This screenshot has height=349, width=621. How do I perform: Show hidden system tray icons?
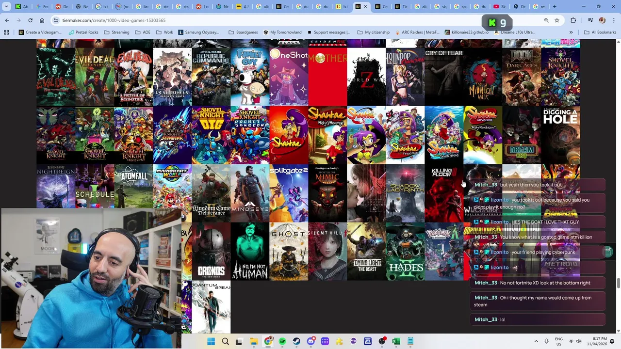tap(536, 341)
